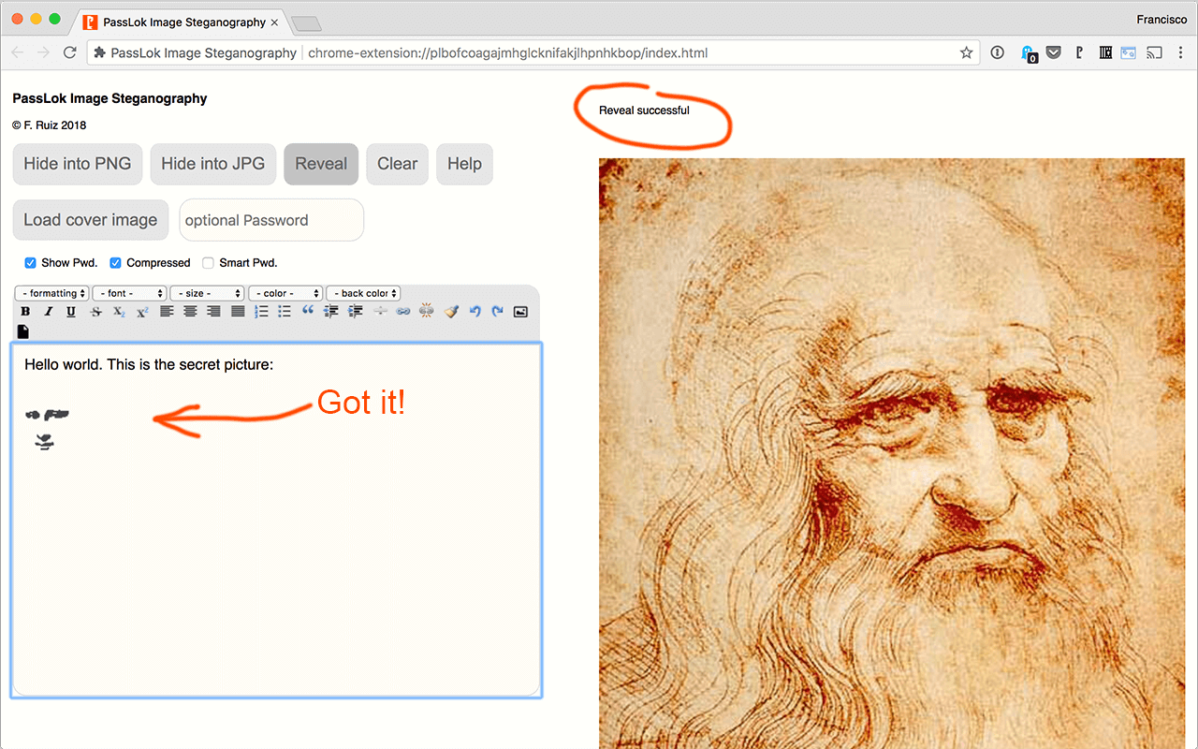Click the Cast icon in toolbar

[x=1154, y=52]
